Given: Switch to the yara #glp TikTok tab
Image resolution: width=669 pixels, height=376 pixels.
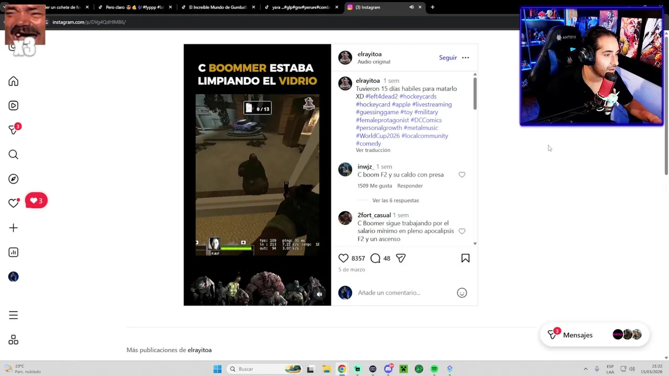Looking at the screenshot, I should click(301, 7).
